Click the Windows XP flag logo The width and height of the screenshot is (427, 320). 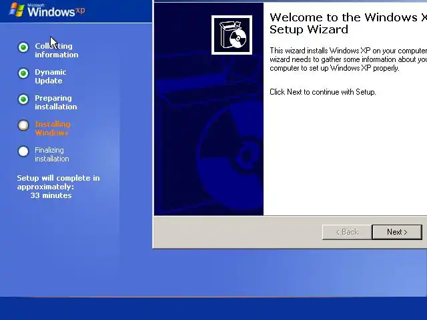tap(16, 9)
